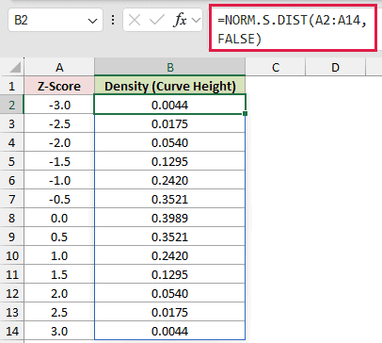
Task: Expand the function list dropdown beside fx
Action: click(x=197, y=21)
